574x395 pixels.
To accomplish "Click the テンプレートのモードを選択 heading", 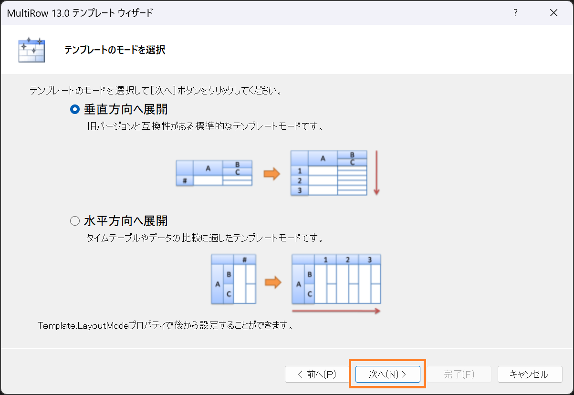I will tap(115, 50).
